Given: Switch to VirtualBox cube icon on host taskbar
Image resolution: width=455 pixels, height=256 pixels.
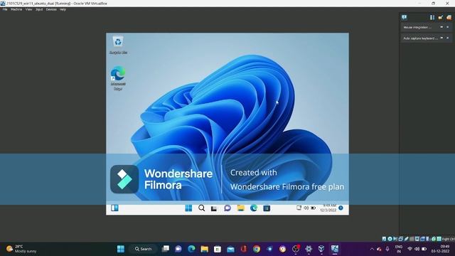Looking at the screenshot, I should 321,249.
